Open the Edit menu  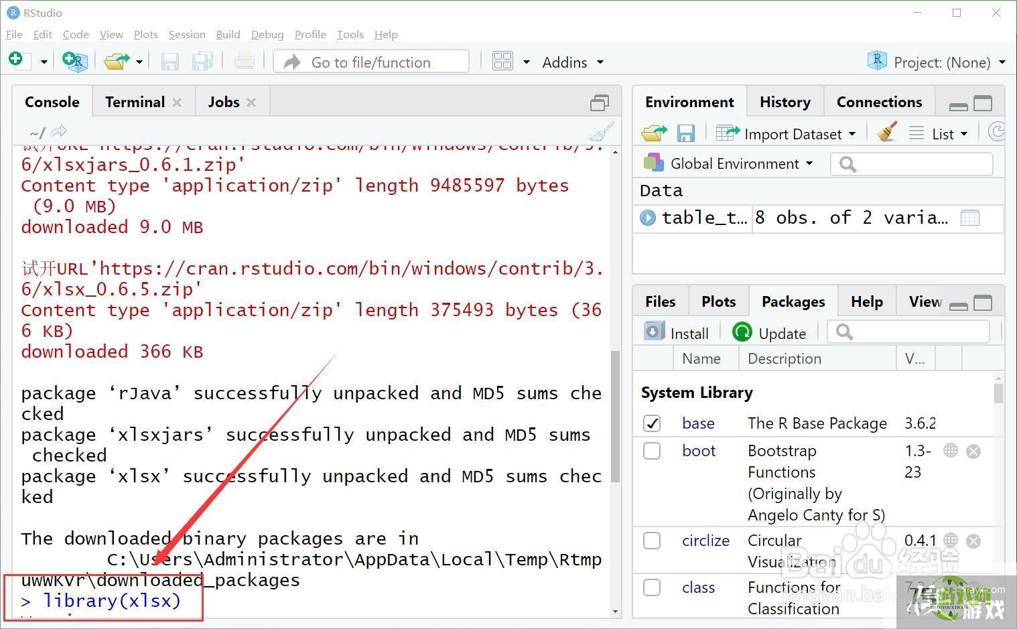point(42,34)
